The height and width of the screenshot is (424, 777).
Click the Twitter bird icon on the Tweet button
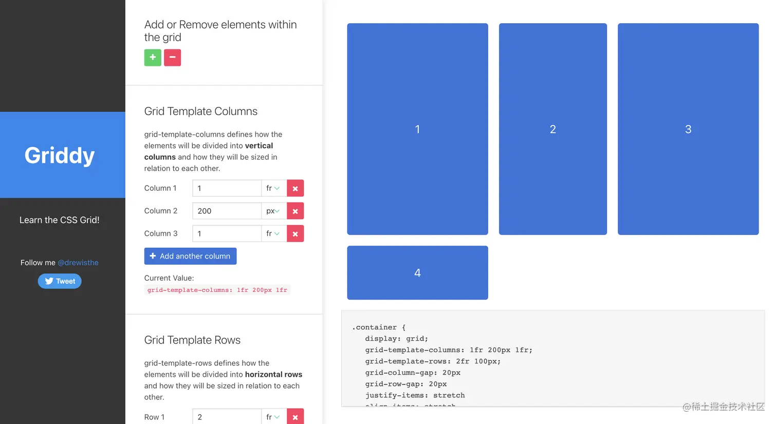click(x=49, y=281)
